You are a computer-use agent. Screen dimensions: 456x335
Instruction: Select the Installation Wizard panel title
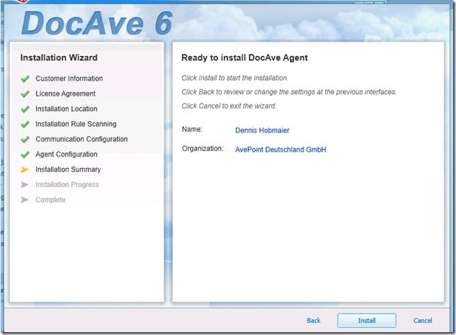click(59, 57)
